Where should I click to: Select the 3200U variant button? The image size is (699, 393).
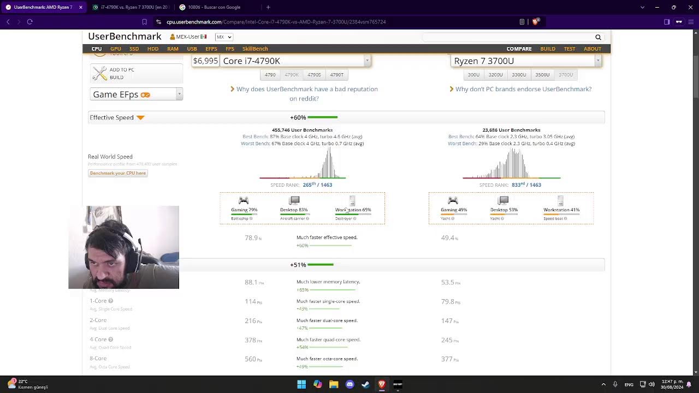(x=496, y=75)
